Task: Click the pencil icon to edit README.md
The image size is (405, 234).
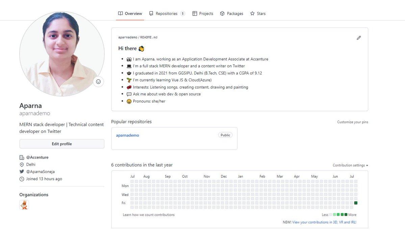Action: coord(359,38)
